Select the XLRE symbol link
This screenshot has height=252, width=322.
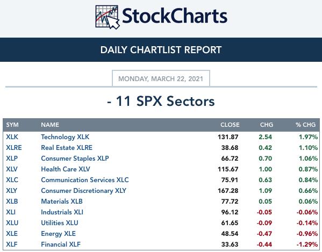point(14,148)
